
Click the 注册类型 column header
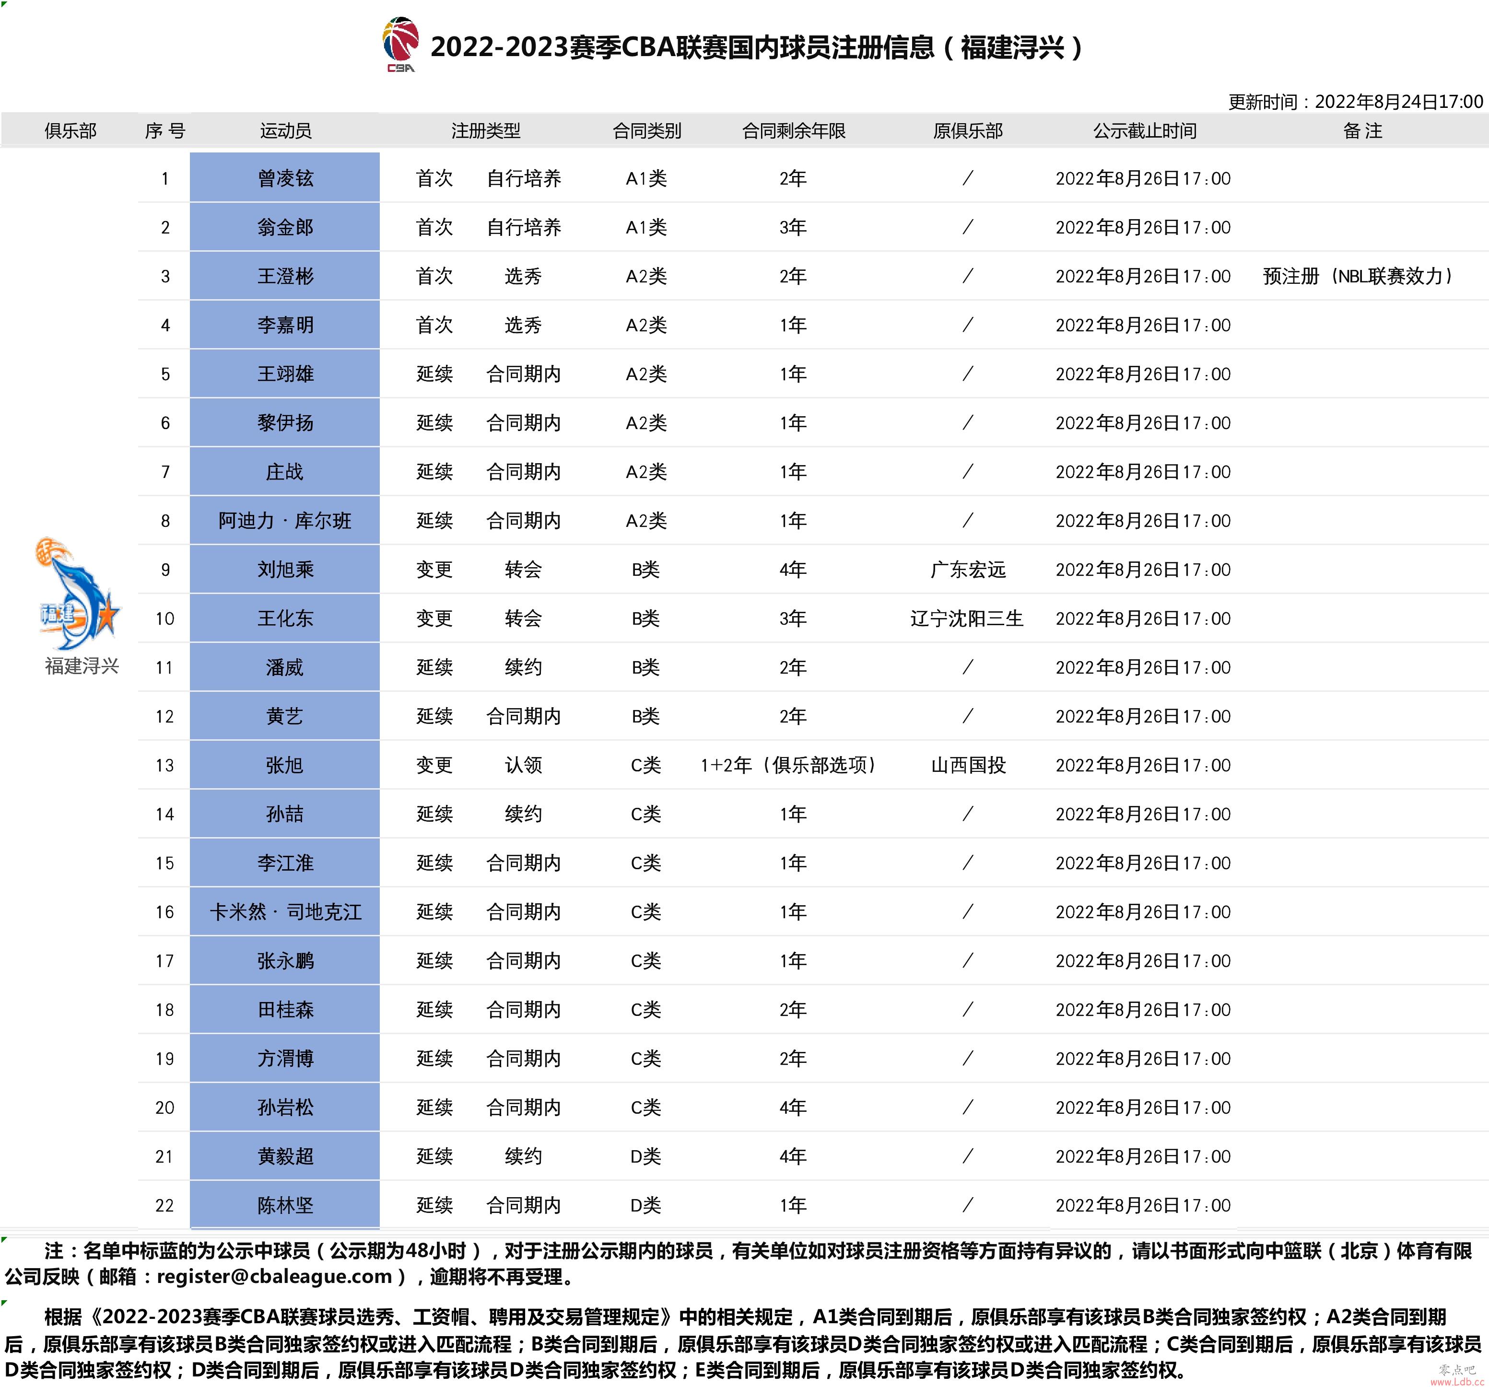pos(485,131)
